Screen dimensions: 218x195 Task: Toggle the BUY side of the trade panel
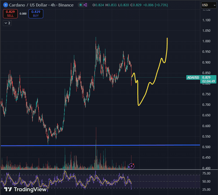click(x=36, y=14)
